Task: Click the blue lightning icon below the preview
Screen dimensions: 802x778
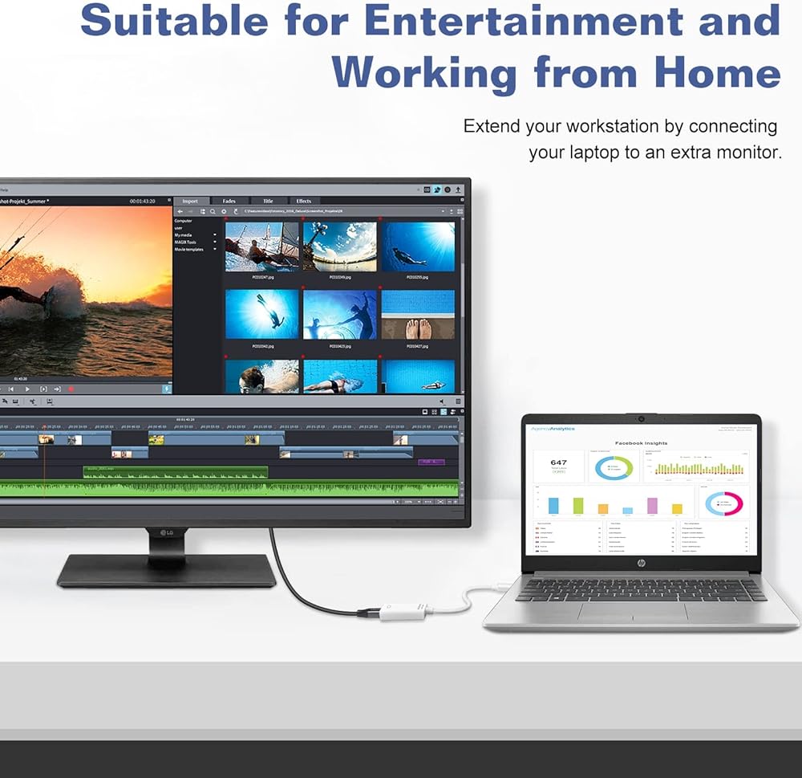Action: (167, 389)
